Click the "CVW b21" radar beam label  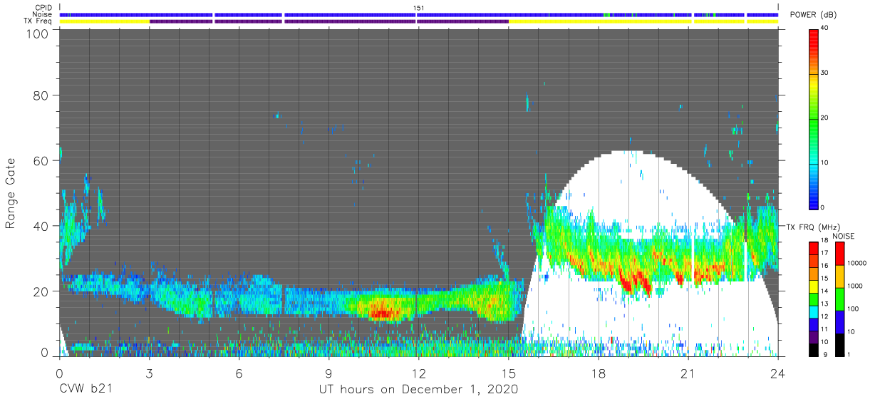click(x=86, y=390)
